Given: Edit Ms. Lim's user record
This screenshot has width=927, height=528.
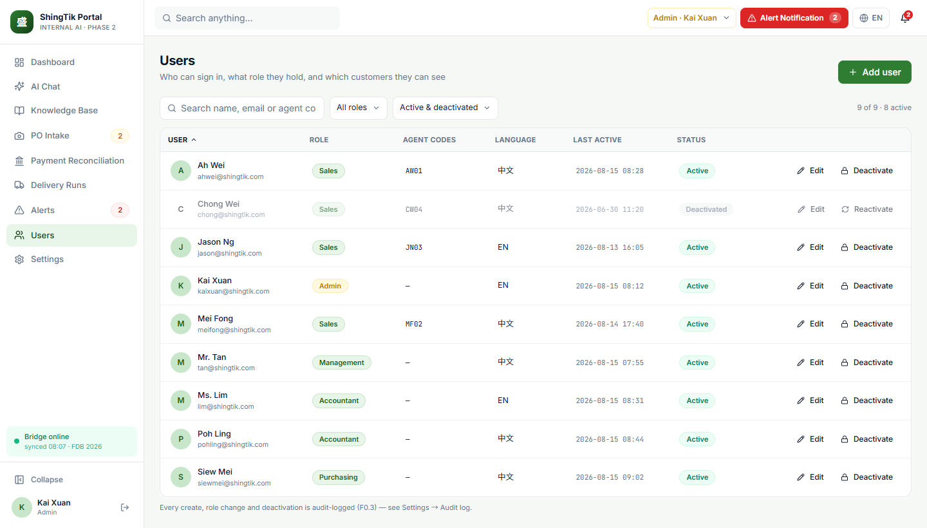Looking at the screenshot, I should click(x=810, y=401).
